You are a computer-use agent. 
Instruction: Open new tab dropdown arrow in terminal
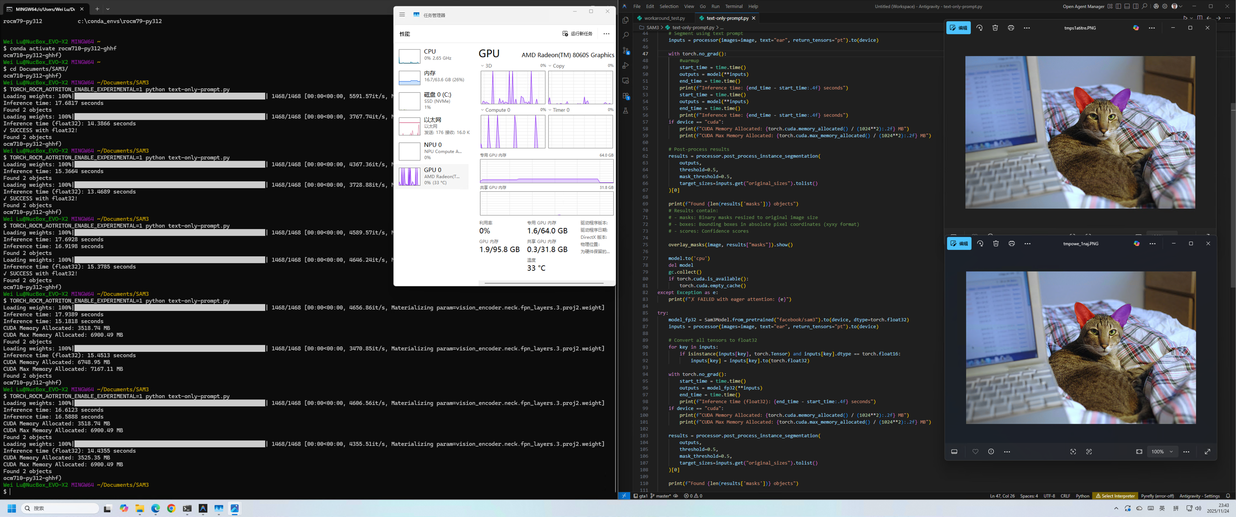click(108, 9)
